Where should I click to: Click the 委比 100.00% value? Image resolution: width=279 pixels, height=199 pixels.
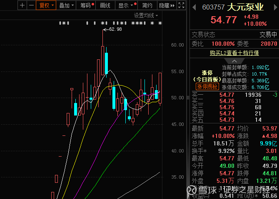pyautogui.click(x=223, y=44)
